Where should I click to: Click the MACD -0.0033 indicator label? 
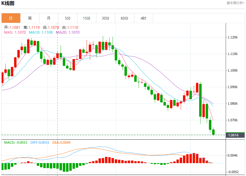coord(16,143)
